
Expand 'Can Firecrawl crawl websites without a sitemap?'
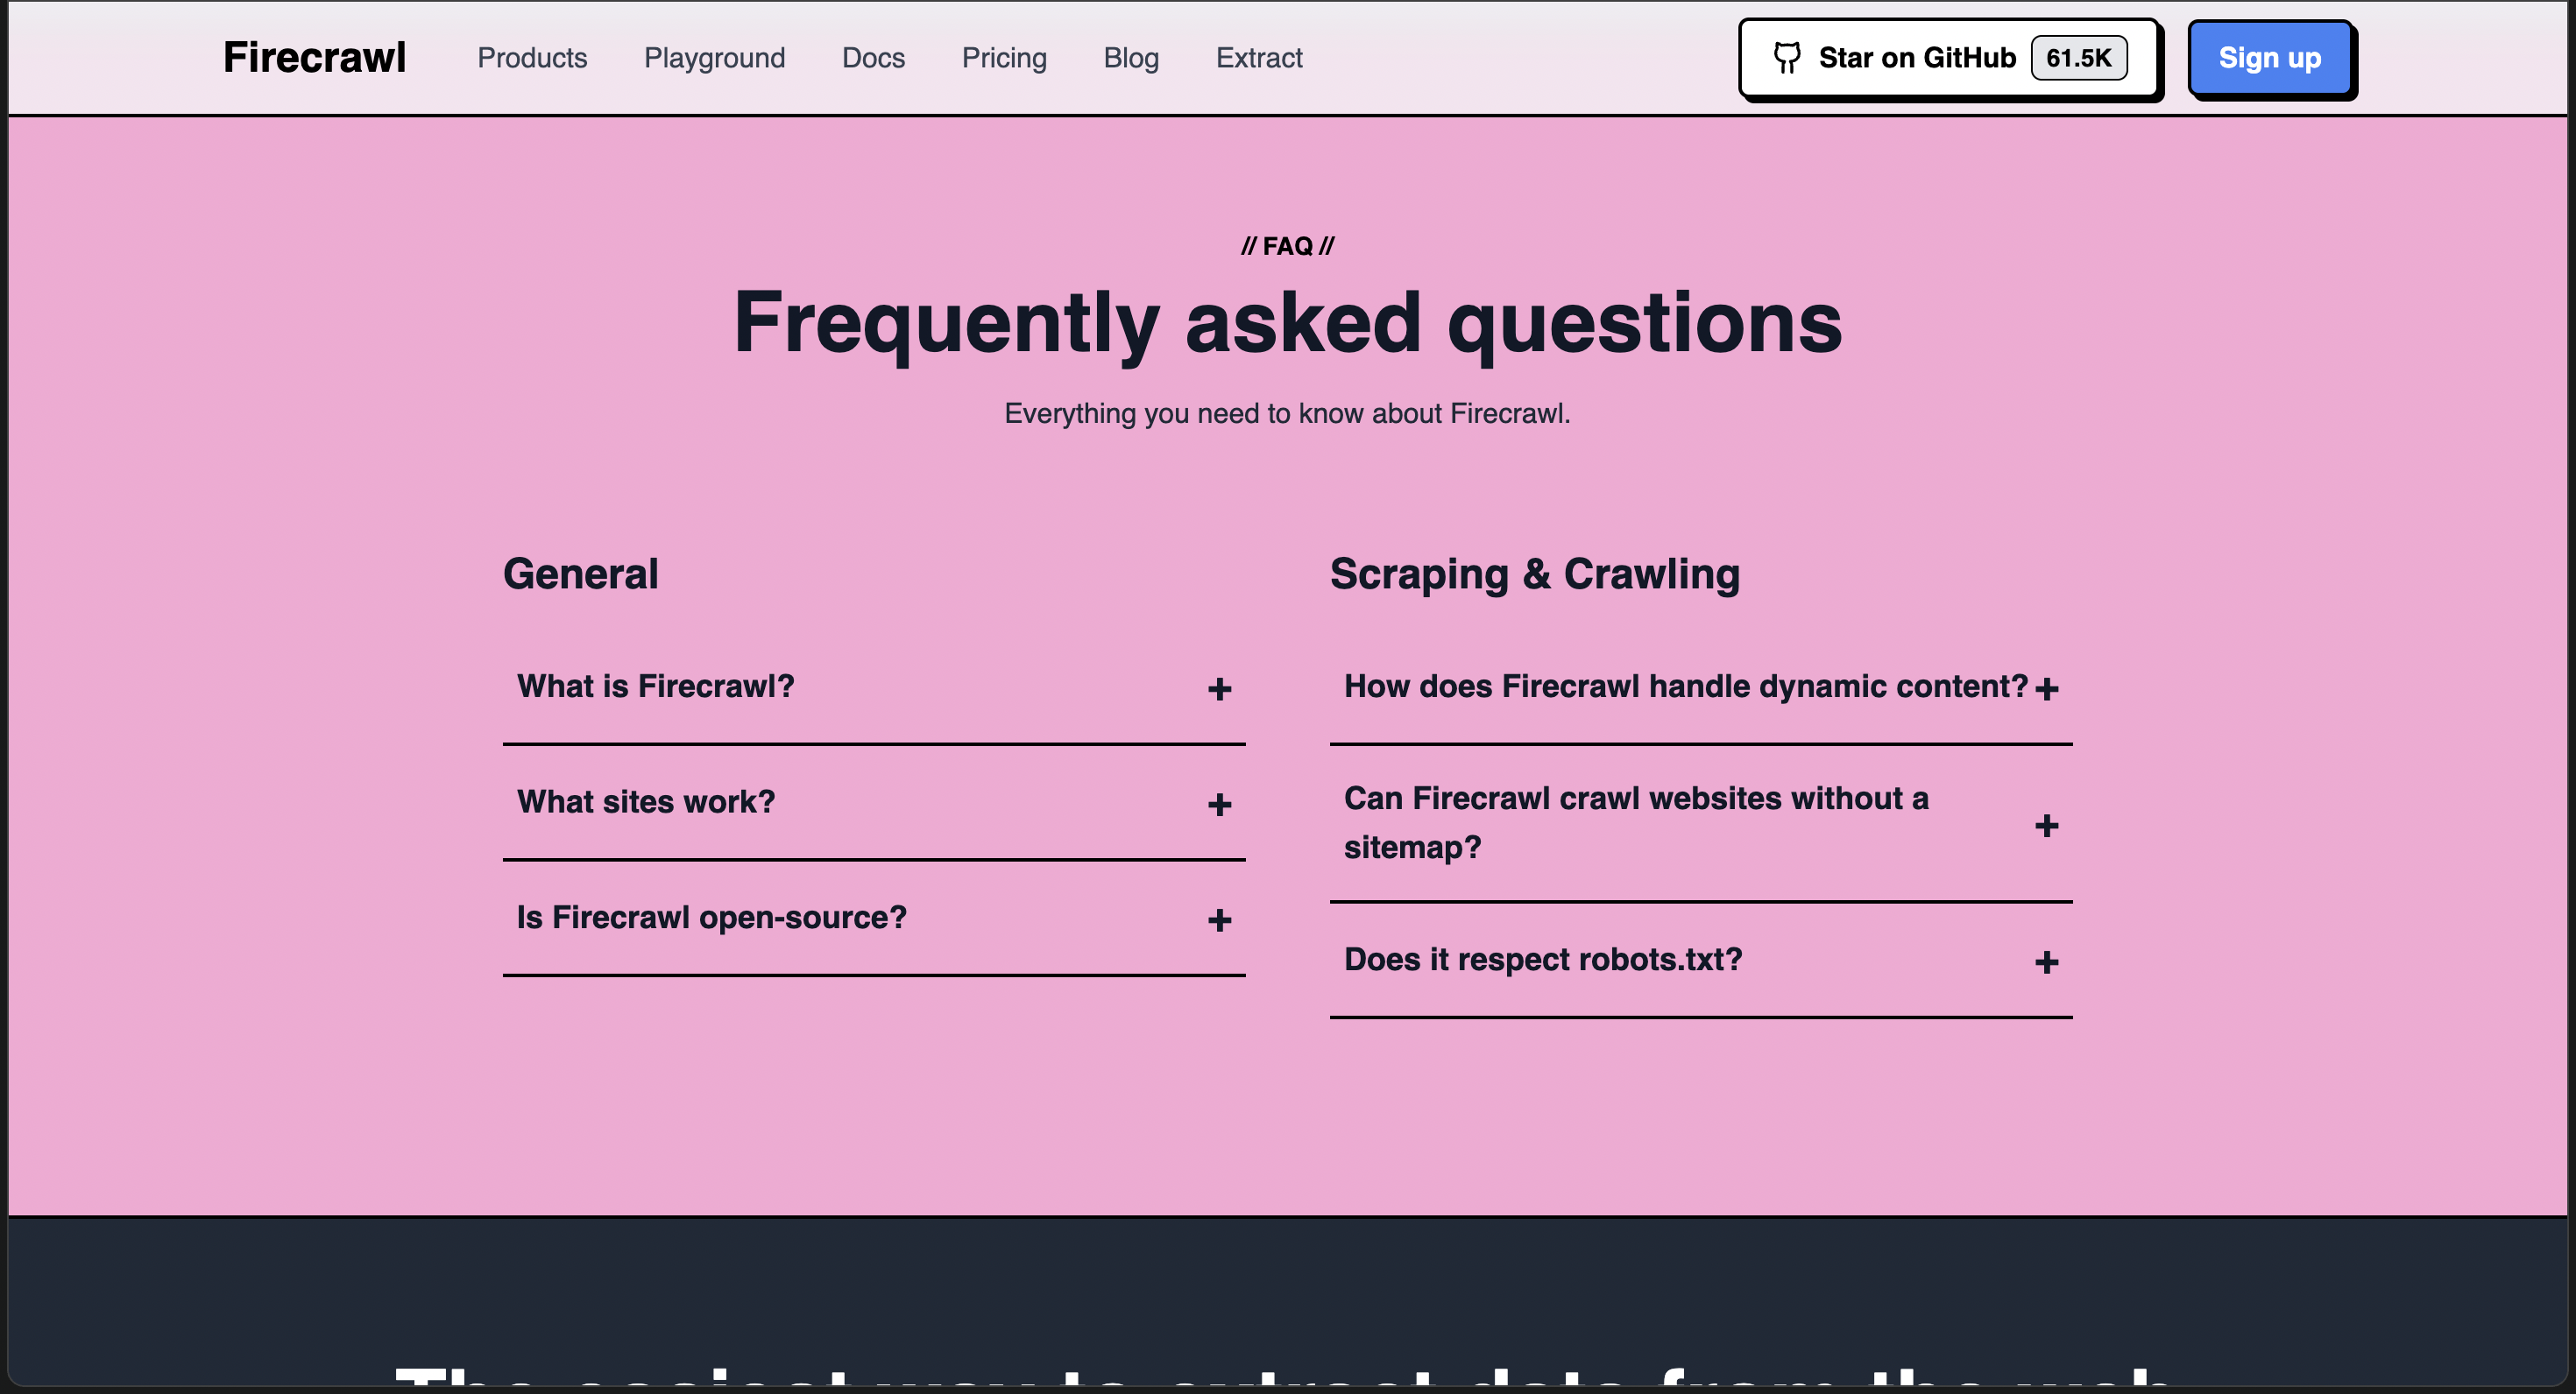coord(1635,821)
